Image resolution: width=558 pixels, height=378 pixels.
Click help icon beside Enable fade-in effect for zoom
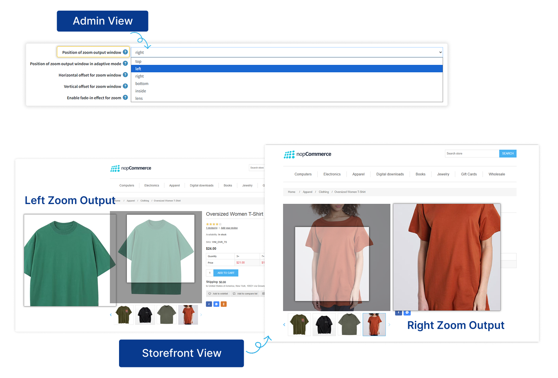(x=125, y=97)
